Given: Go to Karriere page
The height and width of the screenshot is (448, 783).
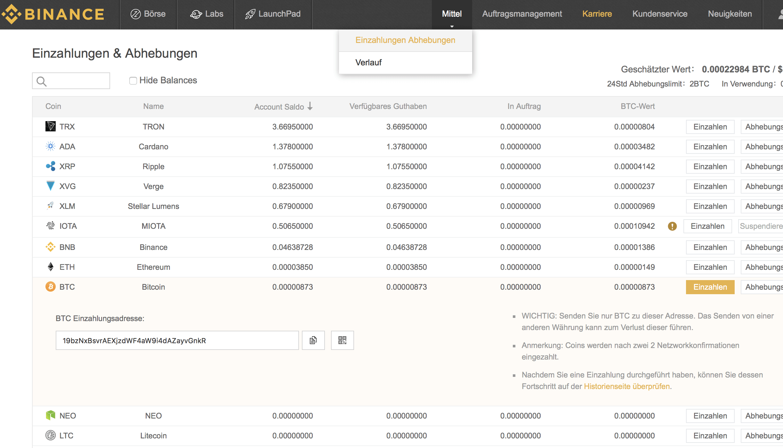Looking at the screenshot, I should pyautogui.click(x=597, y=14).
